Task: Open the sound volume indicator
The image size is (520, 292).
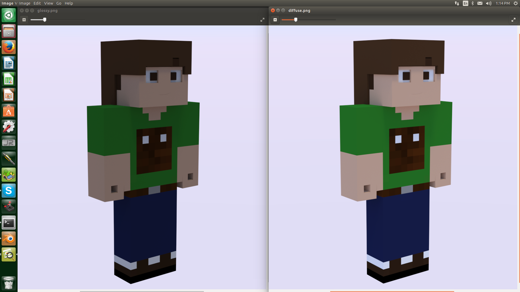Action: (489, 3)
